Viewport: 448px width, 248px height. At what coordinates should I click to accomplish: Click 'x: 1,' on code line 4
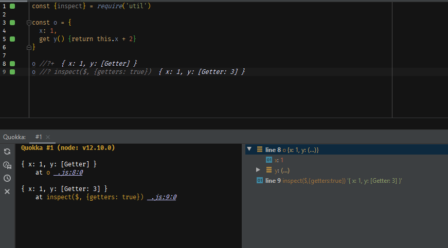pos(48,31)
